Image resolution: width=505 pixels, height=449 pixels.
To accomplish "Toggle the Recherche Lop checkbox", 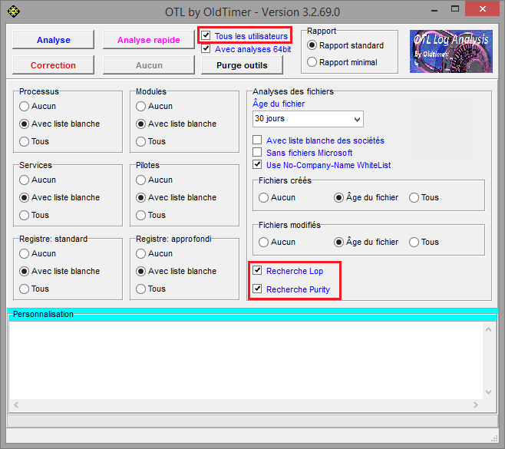I will (x=258, y=271).
